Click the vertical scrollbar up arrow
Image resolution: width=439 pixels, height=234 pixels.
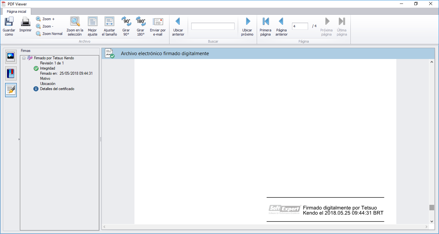tap(432, 62)
